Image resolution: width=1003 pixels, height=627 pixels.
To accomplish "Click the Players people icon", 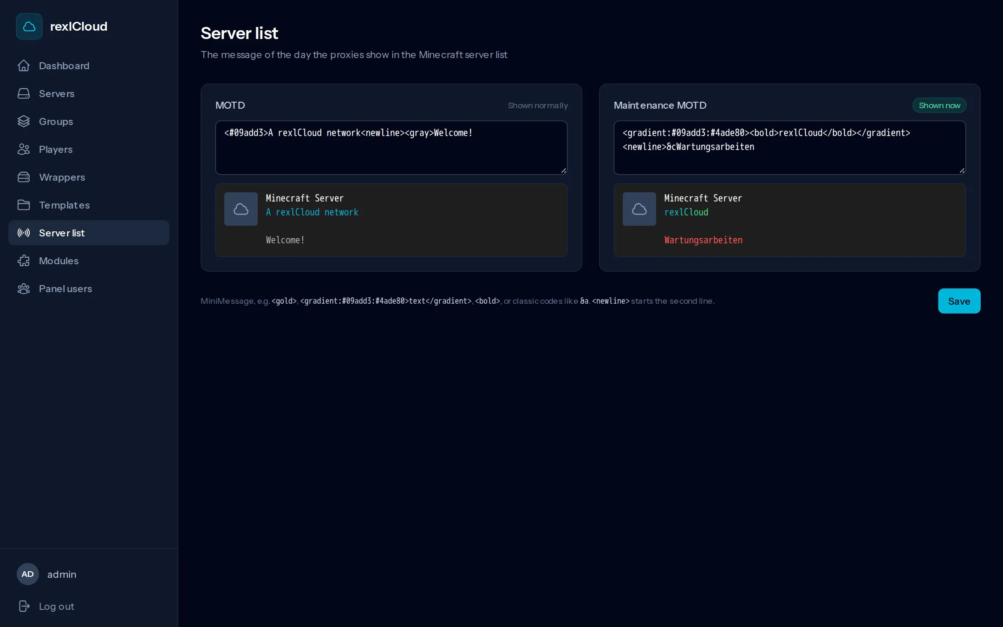I will [x=24, y=150].
